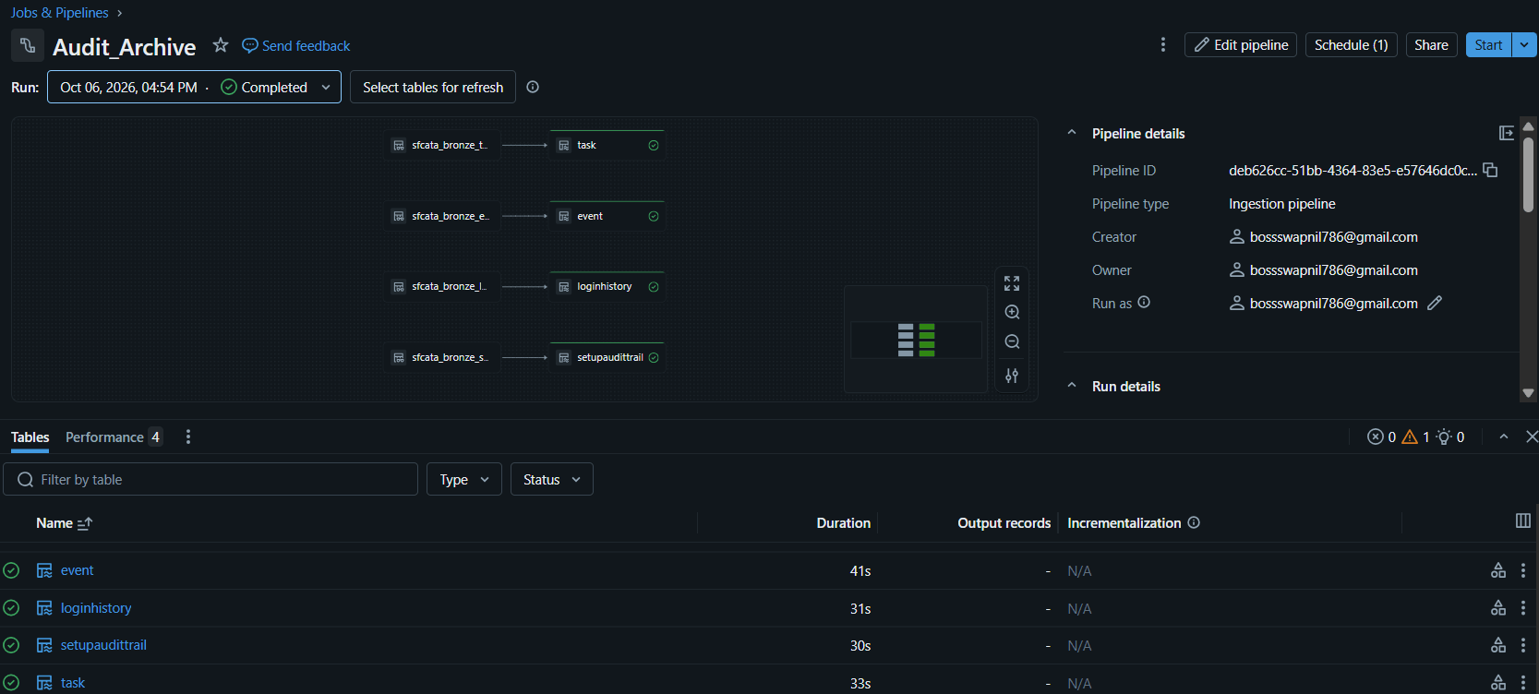
Task: Zoom in on the pipeline graph
Action: click(1012, 313)
